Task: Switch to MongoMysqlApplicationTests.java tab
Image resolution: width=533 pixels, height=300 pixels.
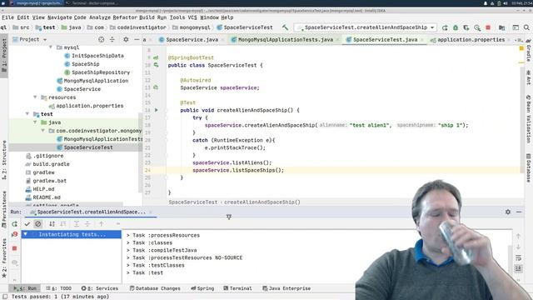Action: pos(285,40)
